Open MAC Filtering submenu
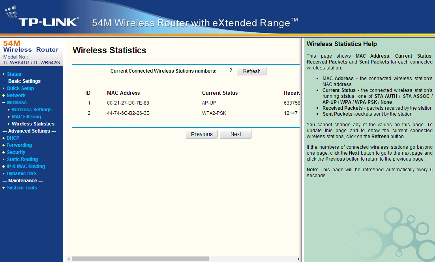 (26, 117)
